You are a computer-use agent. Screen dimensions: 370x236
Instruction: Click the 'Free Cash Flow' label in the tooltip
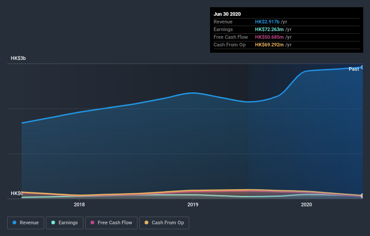tap(231, 37)
